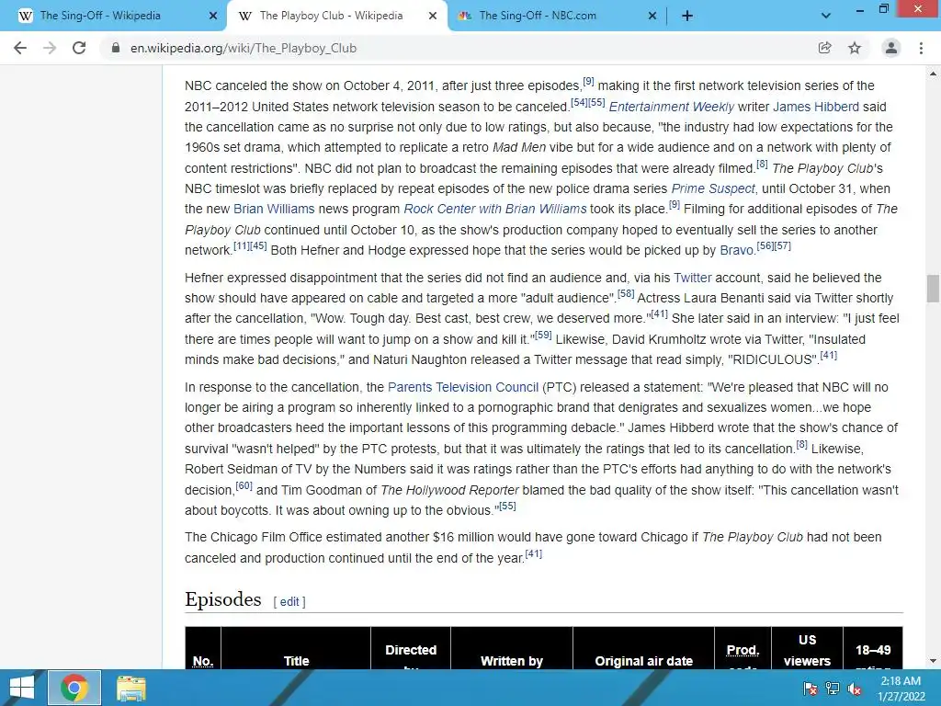This screenshot has height=706, width=941.
Task: Edit the Episodes section
Action: tap(289, 601)
